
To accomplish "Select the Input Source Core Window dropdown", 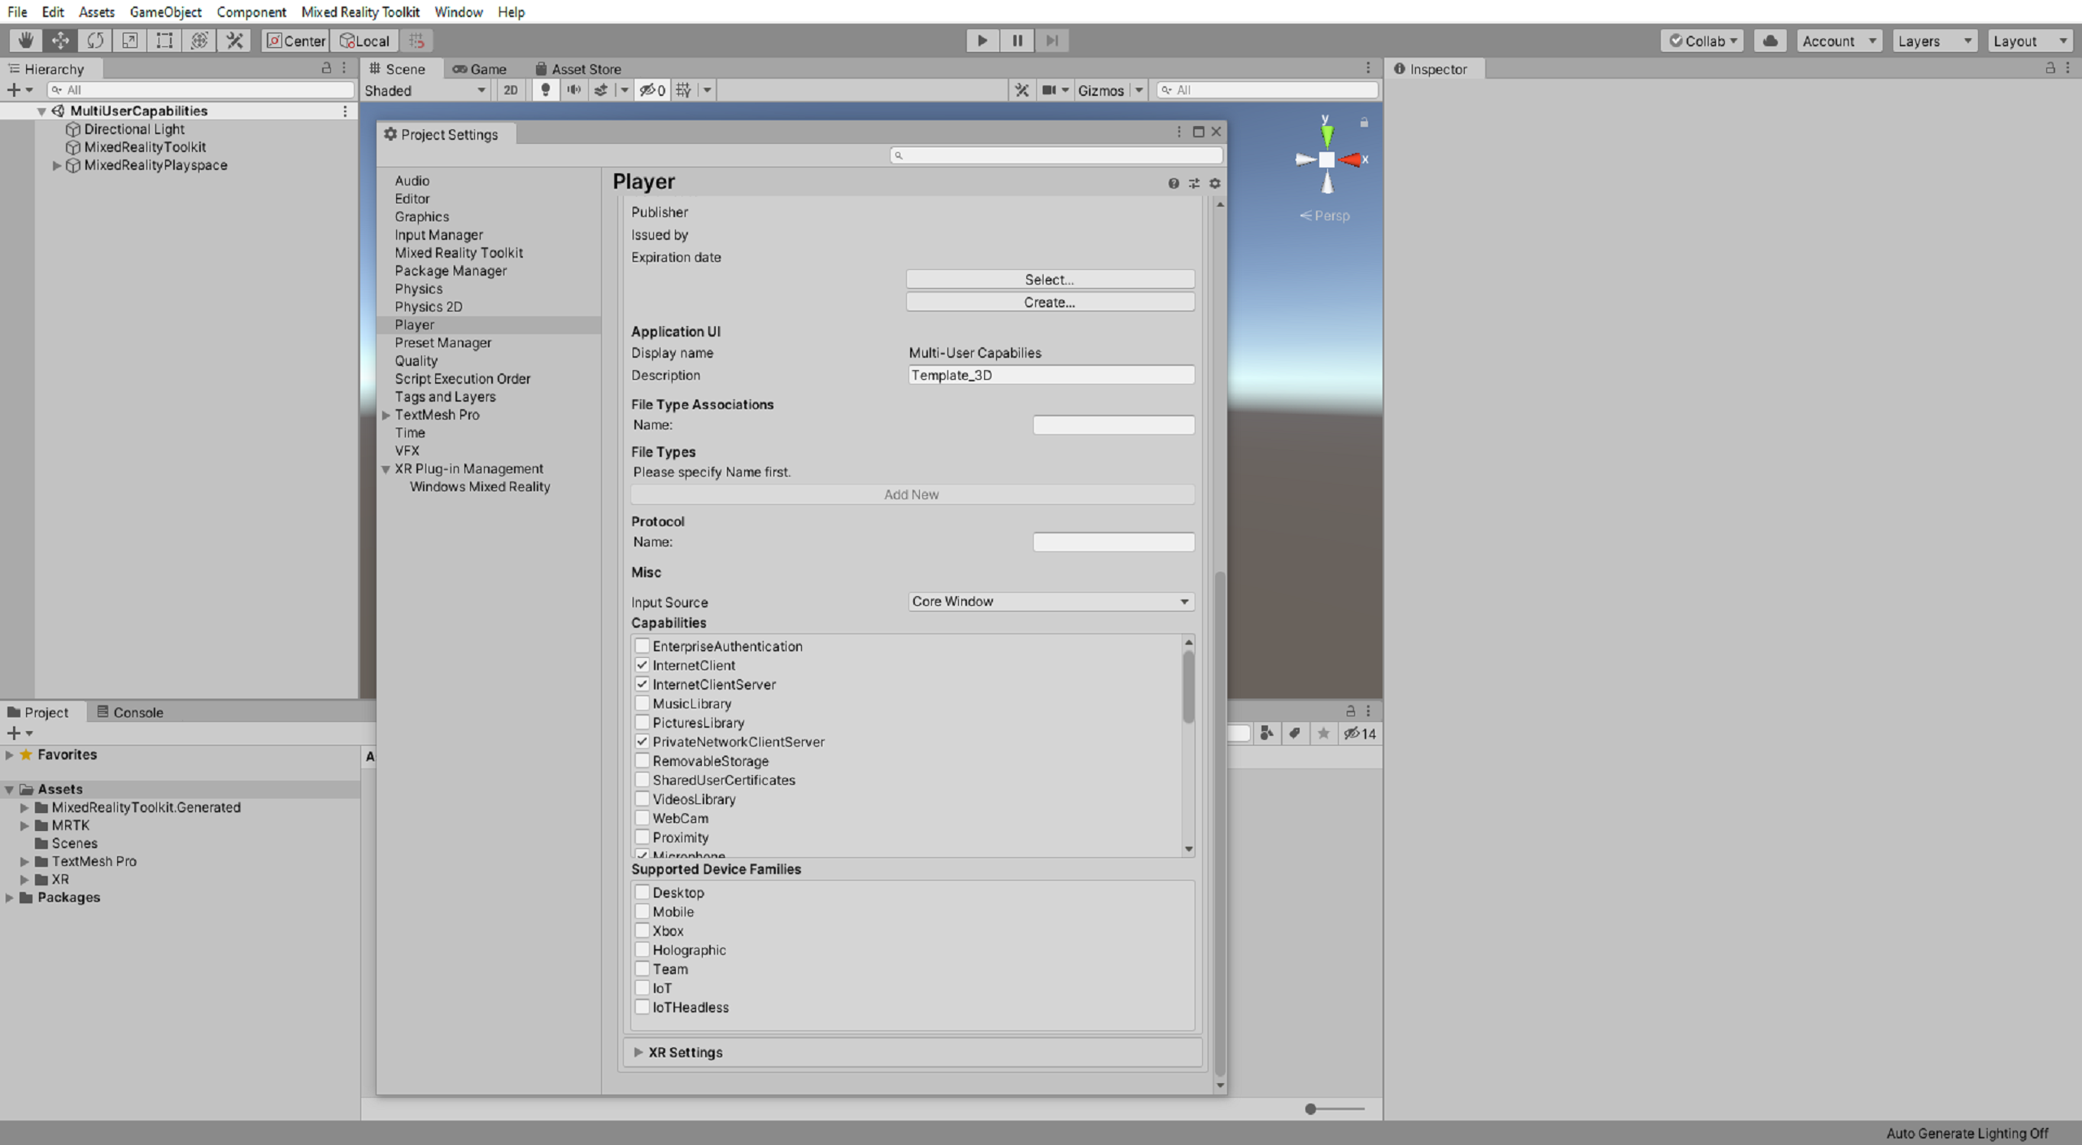I will 1048,601.
